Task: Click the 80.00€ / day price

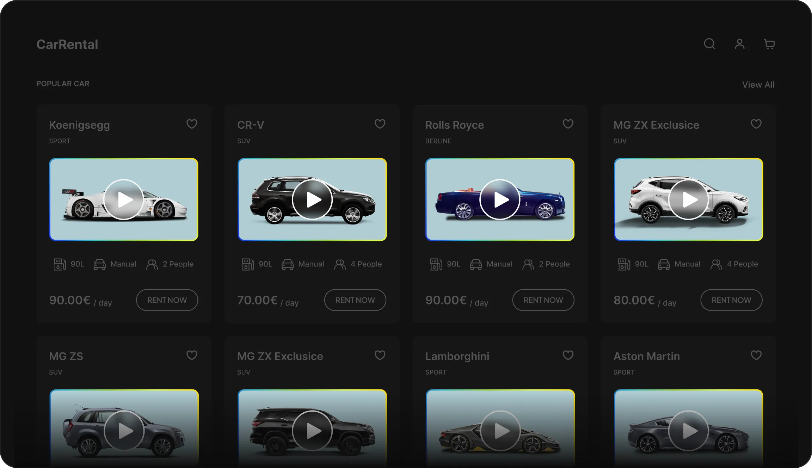Action: (645, 301)
